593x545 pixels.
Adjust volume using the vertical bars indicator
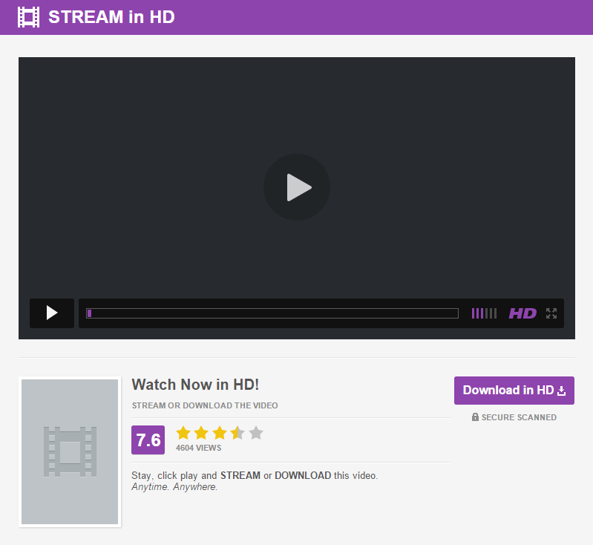pos(484,313)
